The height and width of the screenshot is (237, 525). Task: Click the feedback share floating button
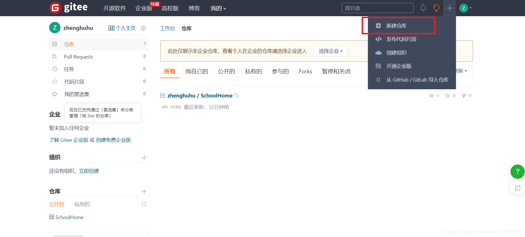518,188
